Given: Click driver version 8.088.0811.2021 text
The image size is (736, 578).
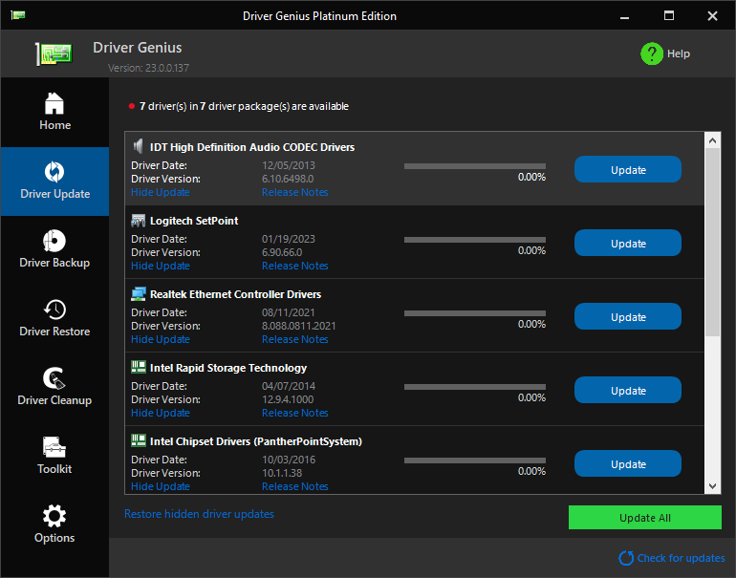Looking at the screenshot, I should (298, 326).
